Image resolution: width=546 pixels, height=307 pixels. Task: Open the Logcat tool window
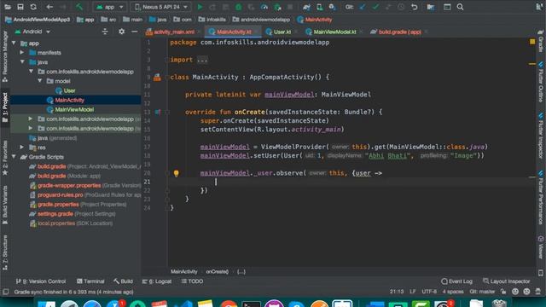(157, 281)
